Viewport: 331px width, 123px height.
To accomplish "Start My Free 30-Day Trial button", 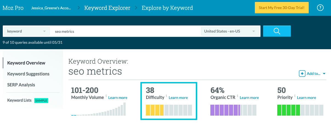I will [x=282, y=8].
